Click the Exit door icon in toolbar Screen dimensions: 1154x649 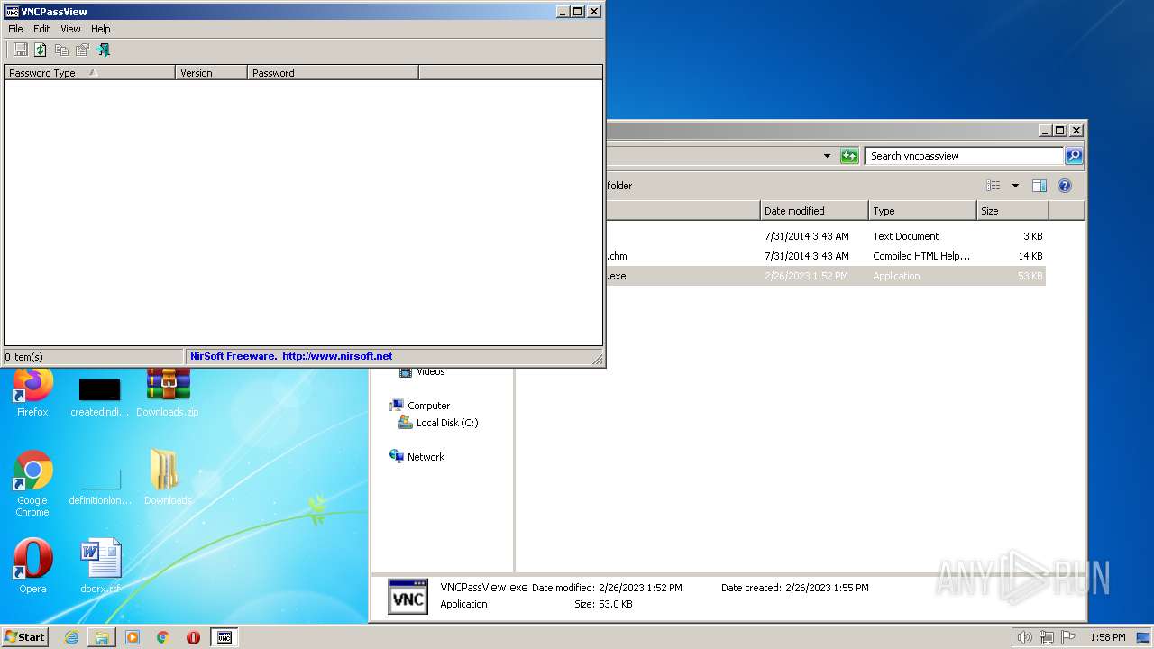pos(103,50)
